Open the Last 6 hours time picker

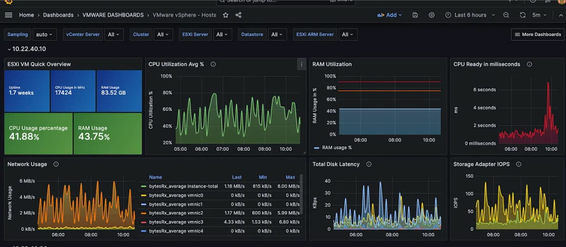click(x=470, y=15)
